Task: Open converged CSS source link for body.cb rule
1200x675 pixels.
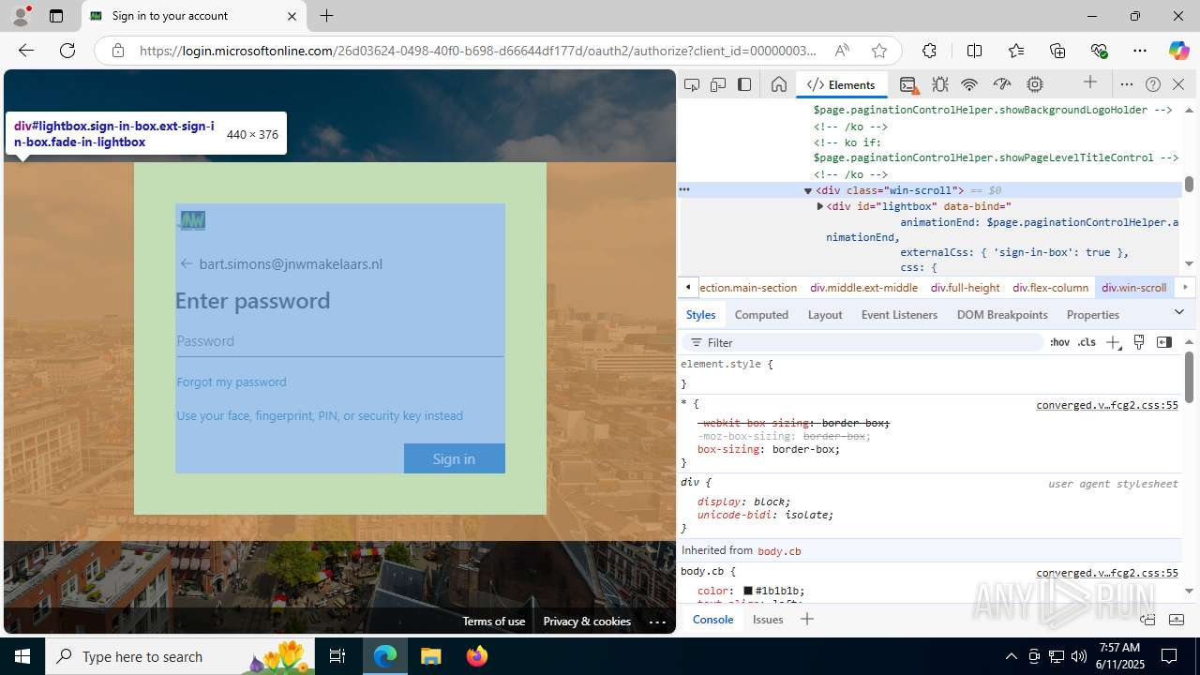Action: [1106, 573]
